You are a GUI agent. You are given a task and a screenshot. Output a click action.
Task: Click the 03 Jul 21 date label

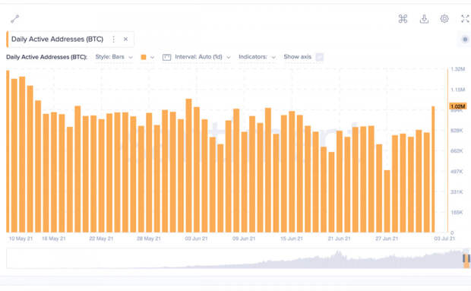tap(444, 239)
